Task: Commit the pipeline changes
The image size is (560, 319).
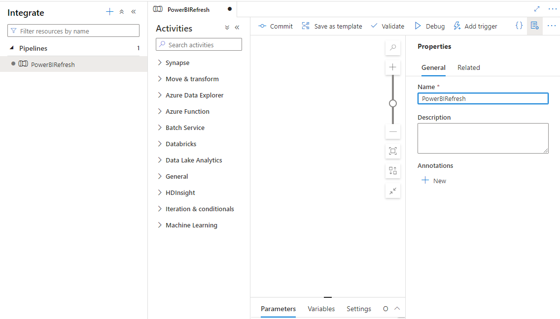Action: tap(276, 26)
